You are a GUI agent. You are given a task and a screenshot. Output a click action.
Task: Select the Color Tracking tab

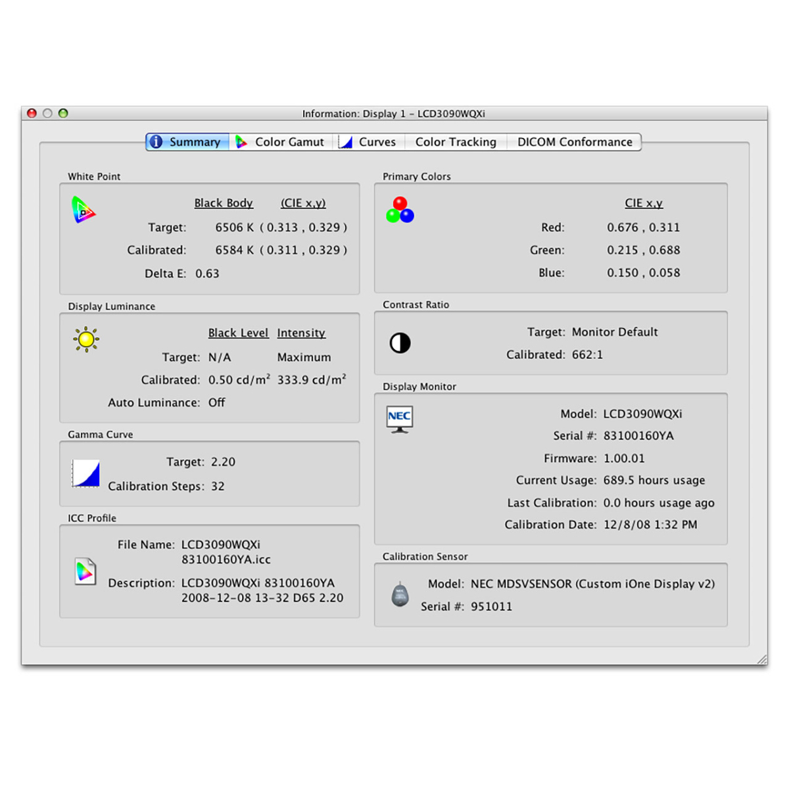pos(456,142)
